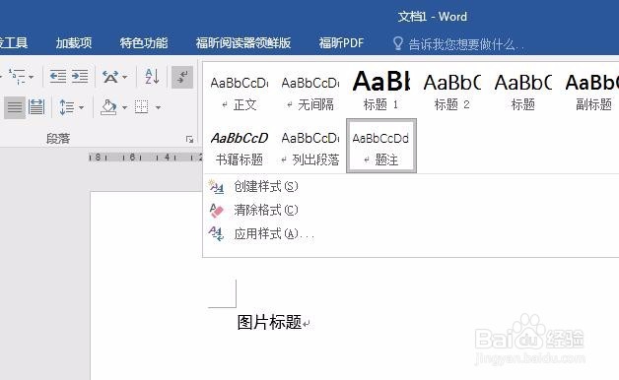Click the 告诉我您想要做什么 search box
Viewport: 619px width, 380px height.
(x=466, y=43)
